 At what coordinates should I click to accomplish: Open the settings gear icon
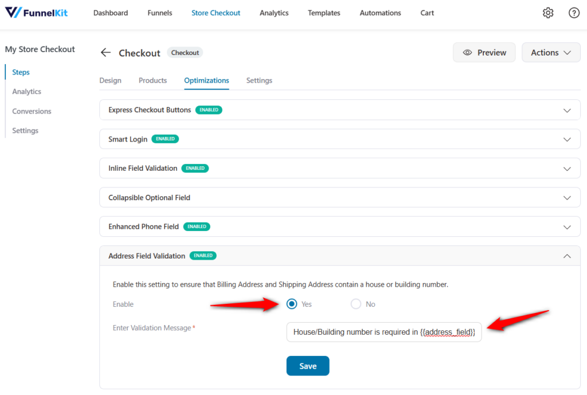click(547, 13)
